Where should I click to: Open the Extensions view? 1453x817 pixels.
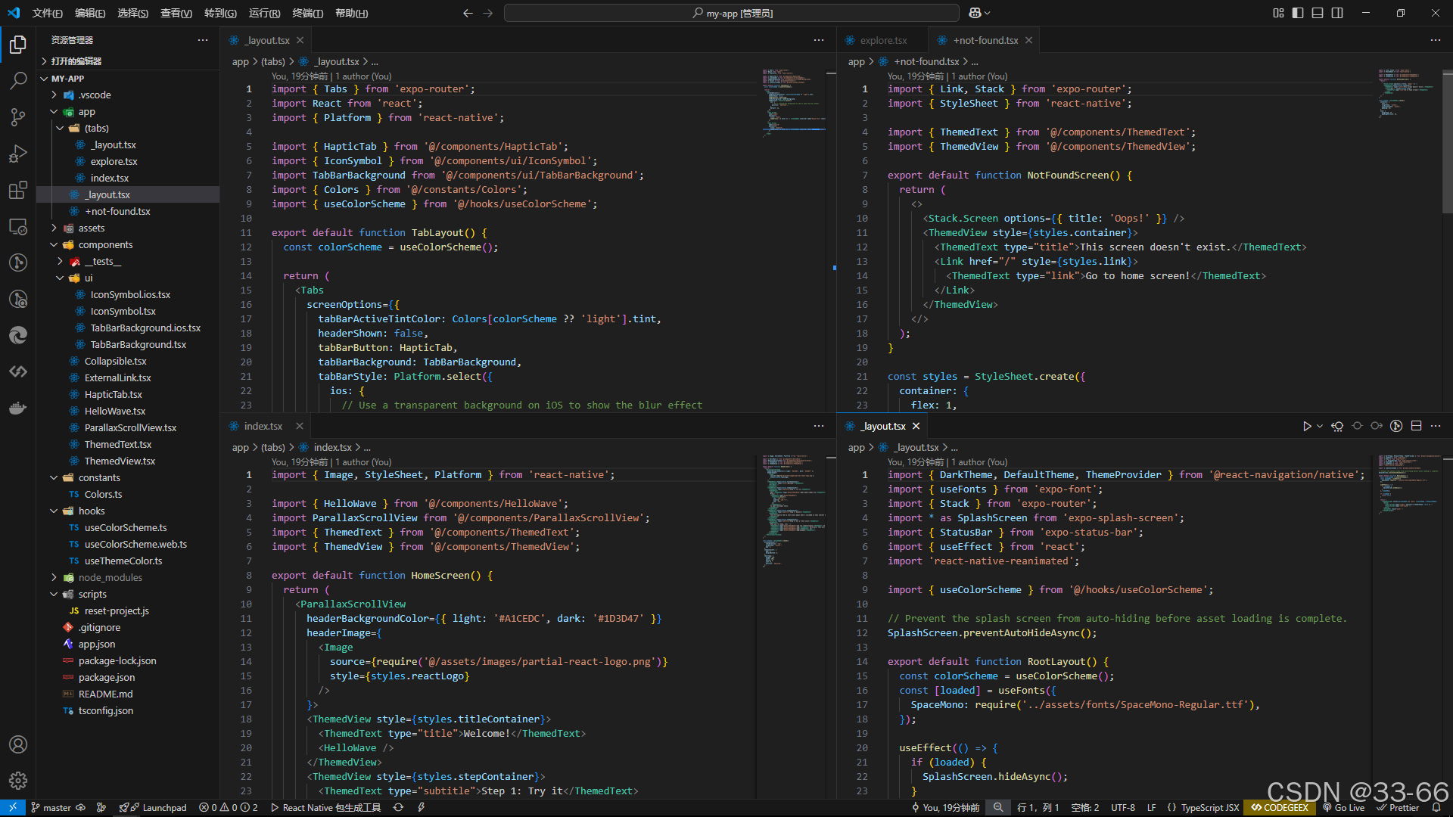(18, 190)
